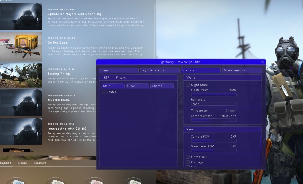Select the Main ESP tab
303x184 pixels.
113,86
